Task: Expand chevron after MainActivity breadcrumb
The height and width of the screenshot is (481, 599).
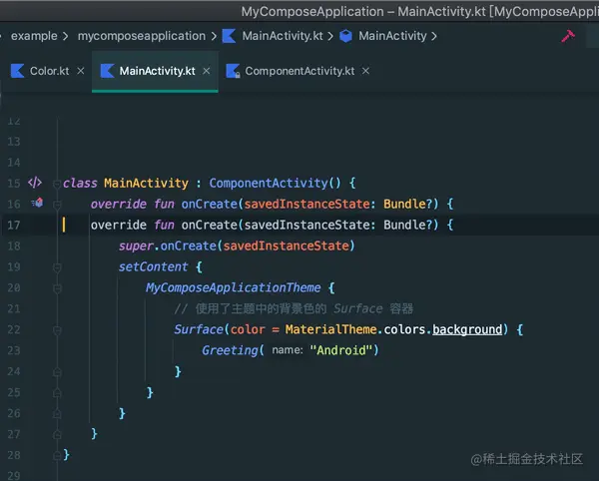Action: (434, 36)
